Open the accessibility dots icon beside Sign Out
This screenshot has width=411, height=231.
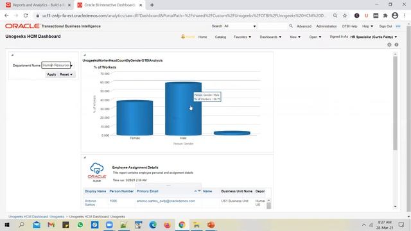click(x=398, y=26)
